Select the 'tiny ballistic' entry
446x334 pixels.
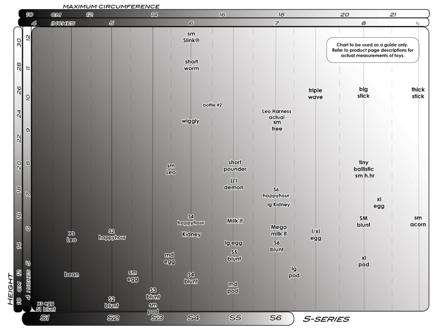(363, 166)
